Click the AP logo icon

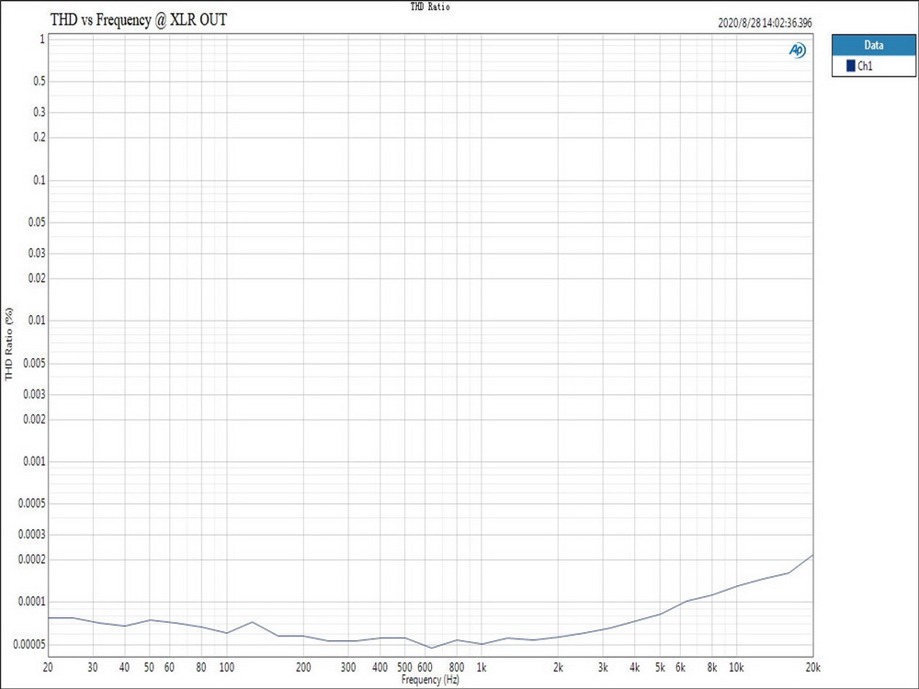click(x=796, y=51)
